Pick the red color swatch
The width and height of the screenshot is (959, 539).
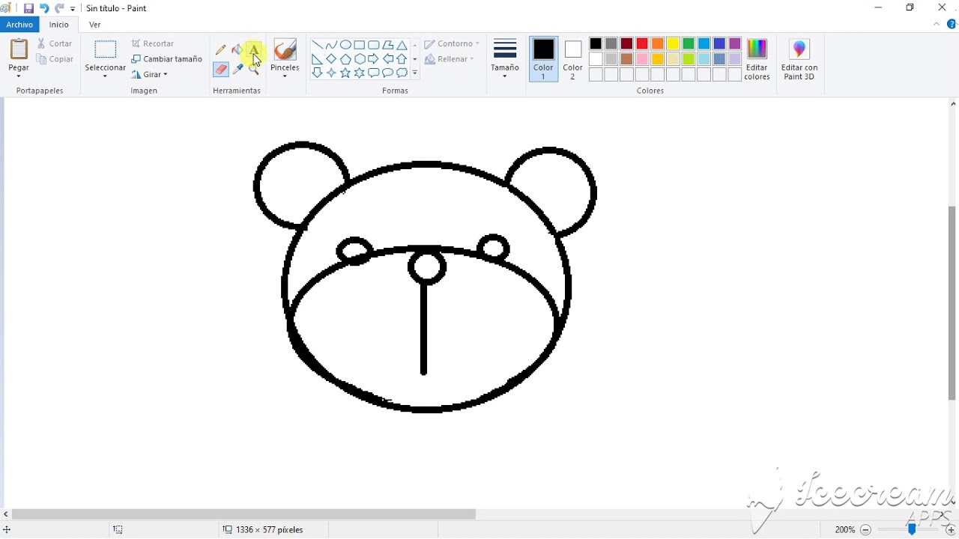point(642,44)
